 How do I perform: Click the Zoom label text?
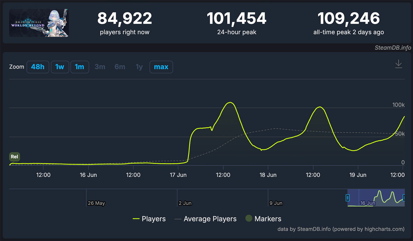tap(17, 67)
